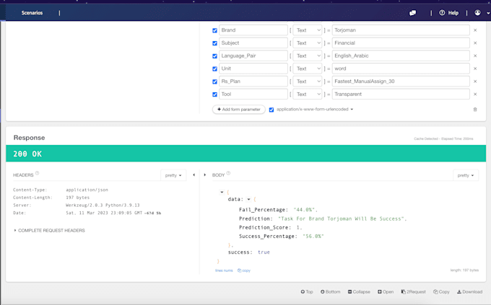Image resolution: width=491 pixels, height=305 pixels.
Task: Click the Open button
Action: tap(386, 291)
